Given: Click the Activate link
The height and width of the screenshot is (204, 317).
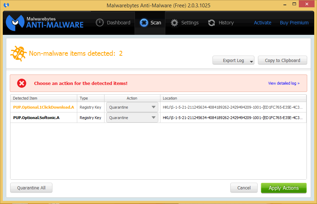Looking at the screenshot, I should [x=262, y=23].
